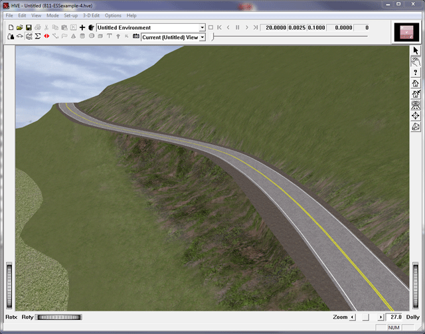This screenshot has width=425, height=334.
Task: Click the Open folder icon
Action: [x=20, y=27]
